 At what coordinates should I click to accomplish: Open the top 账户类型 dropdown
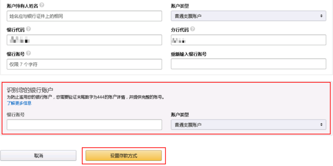(x=248, y=16)
